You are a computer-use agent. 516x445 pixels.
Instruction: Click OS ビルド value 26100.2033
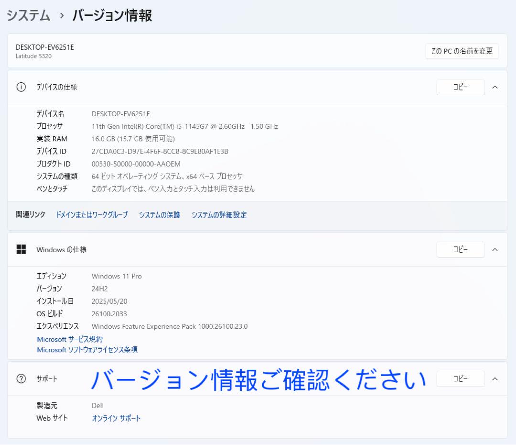[109, 314]
